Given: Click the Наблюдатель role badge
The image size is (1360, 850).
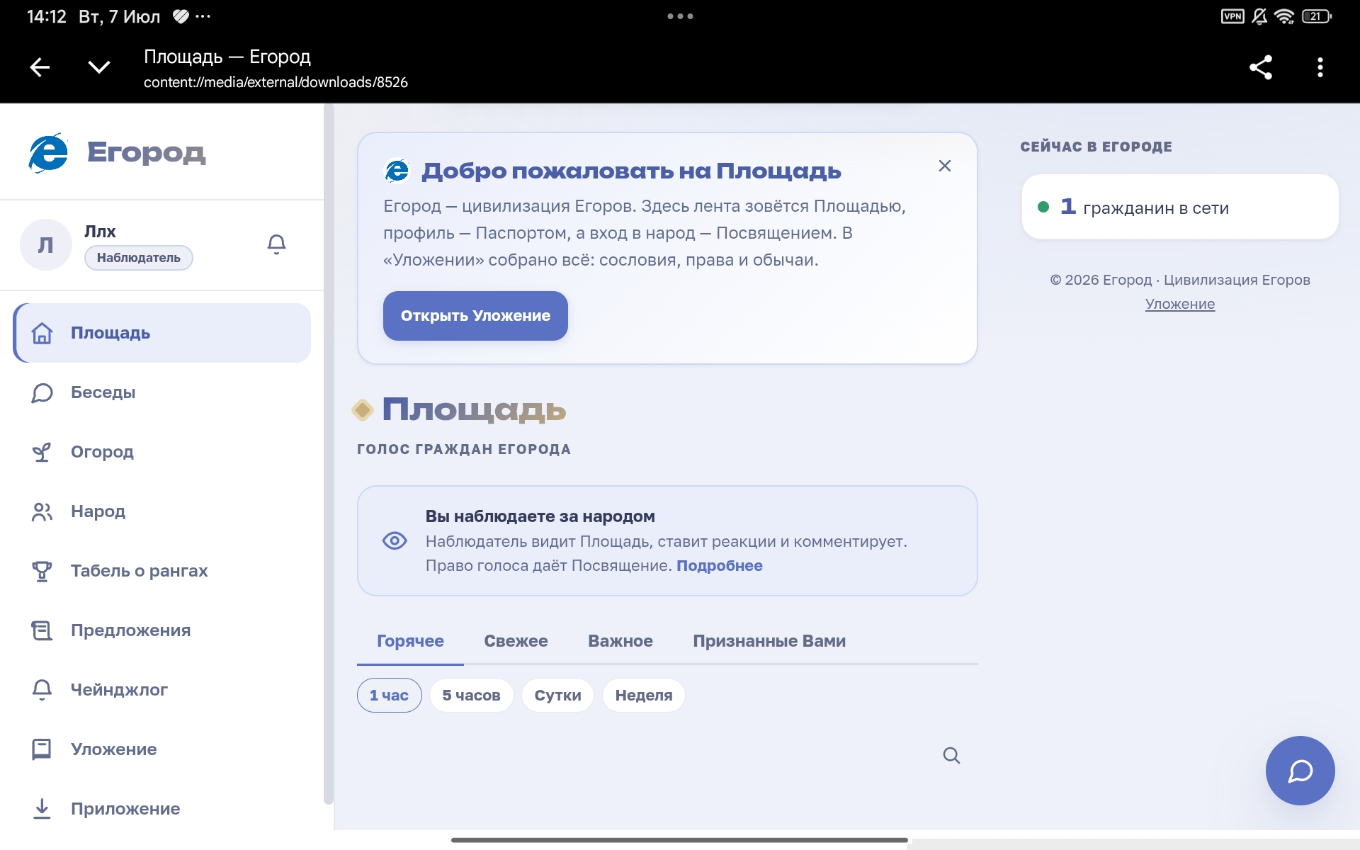Looking at the screenshot, I should [139, 258].
